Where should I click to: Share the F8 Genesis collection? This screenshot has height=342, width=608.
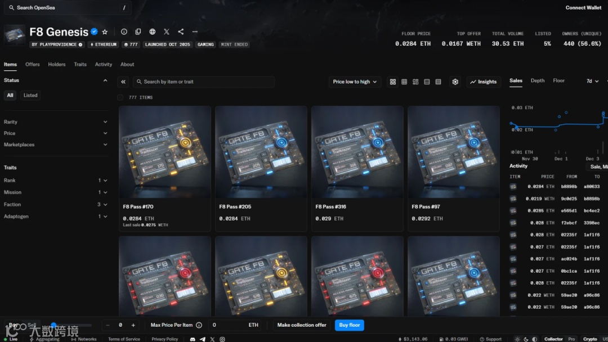181,31
